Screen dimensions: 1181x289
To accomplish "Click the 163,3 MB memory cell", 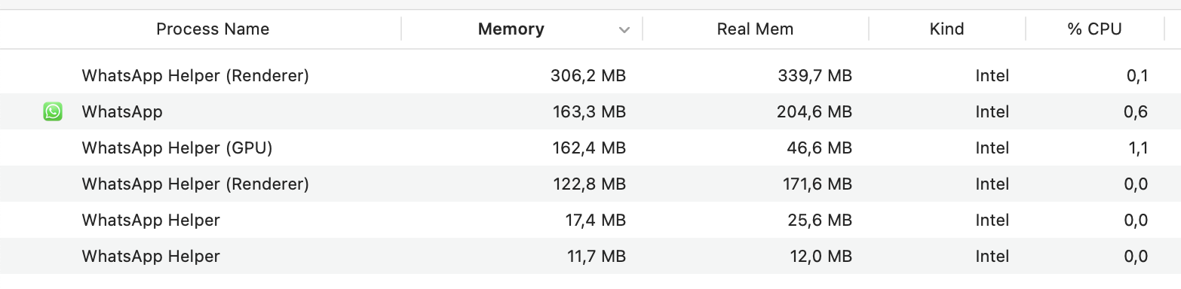I will coord(589,112).
